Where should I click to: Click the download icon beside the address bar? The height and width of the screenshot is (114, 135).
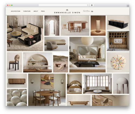coord(92,5)
